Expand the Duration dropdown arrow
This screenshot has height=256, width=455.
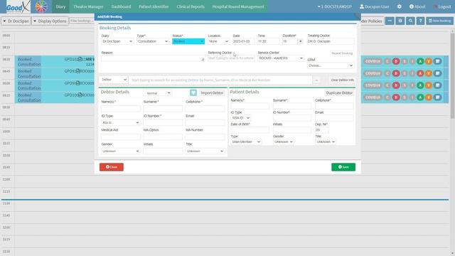pos(300,41)
